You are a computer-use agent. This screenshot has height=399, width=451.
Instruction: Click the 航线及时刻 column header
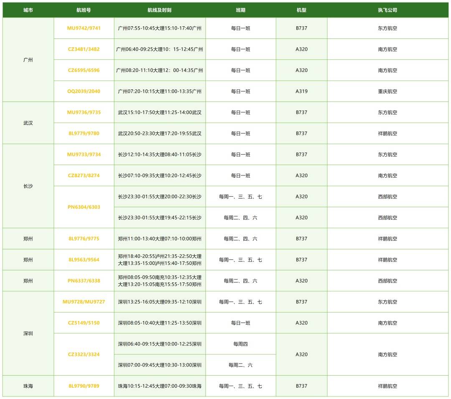tap(160, 10)
